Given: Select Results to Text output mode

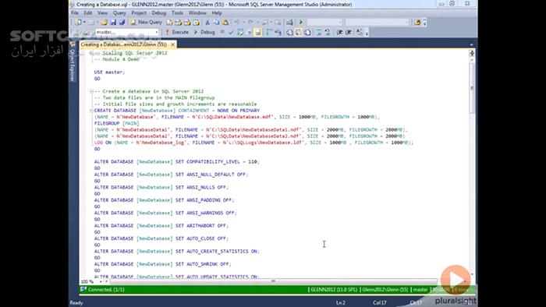Looking at the screenshot, I should coord(289,32).
